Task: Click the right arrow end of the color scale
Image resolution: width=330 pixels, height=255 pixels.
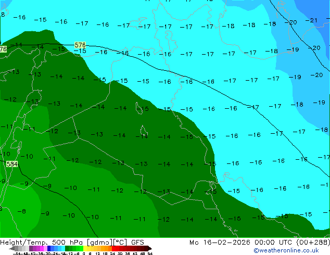Action: [149, 248]
